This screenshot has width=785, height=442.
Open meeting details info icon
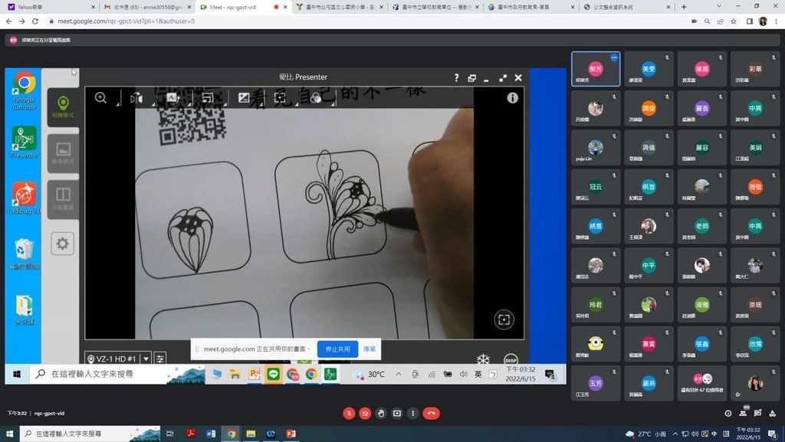[x=728, y=414]
